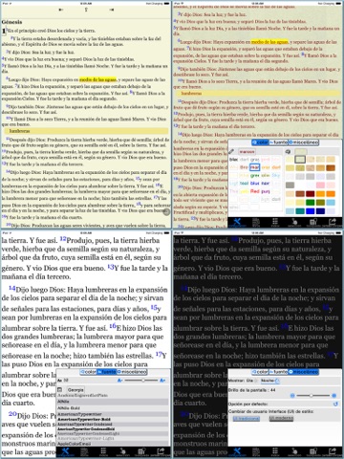The image size is (344, 459).
Task: Pick the AmericanTypewriter-Bold font entry
Action: tap(113, 419)
